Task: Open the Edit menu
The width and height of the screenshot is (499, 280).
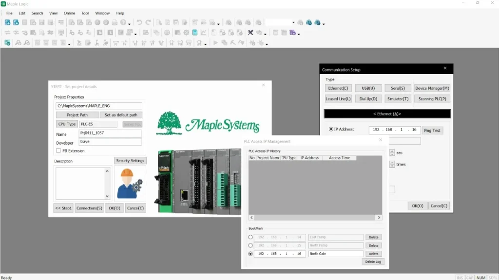Action: tap(22, 13)
